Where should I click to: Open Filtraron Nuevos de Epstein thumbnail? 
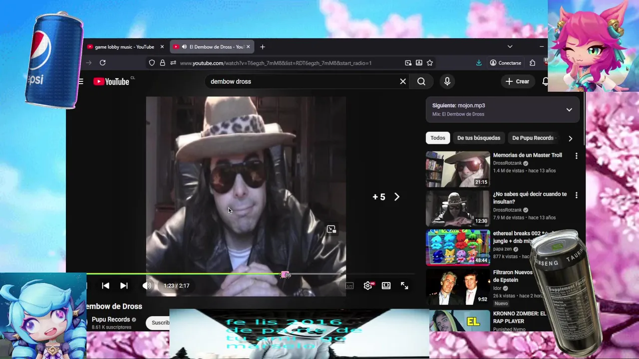(x=458, y=286)
